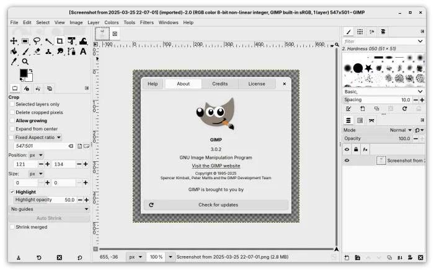Screen dimensions: 434x271
Task: Switch to the Undo History tab
Action: (38, 89)
